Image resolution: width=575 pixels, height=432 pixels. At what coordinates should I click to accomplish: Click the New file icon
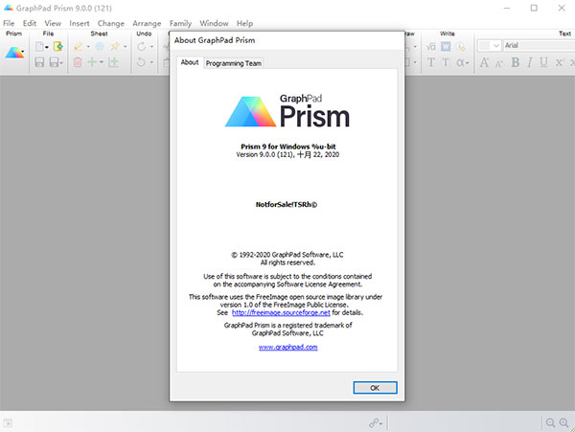click(x=40, y=46)
